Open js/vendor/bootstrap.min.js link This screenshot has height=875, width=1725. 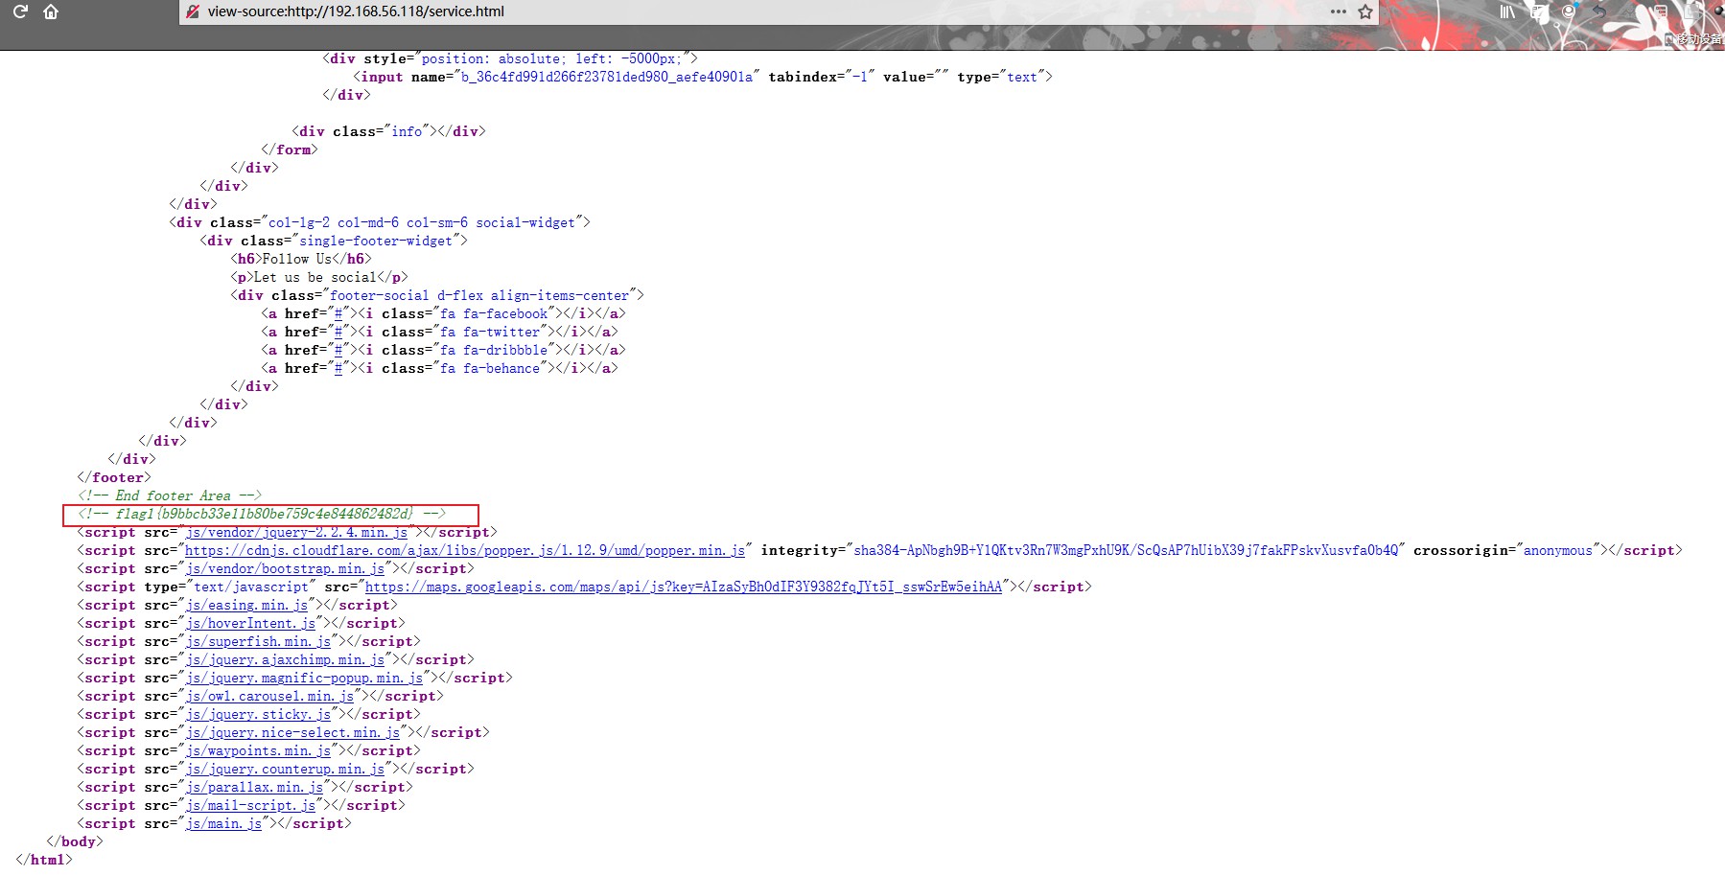tap(286, 568)
